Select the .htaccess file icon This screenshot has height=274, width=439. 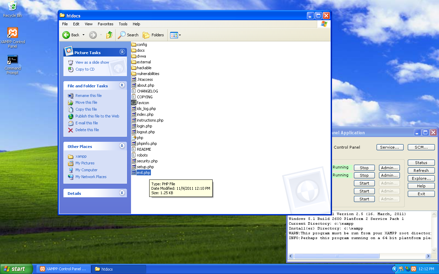(134, 79)
